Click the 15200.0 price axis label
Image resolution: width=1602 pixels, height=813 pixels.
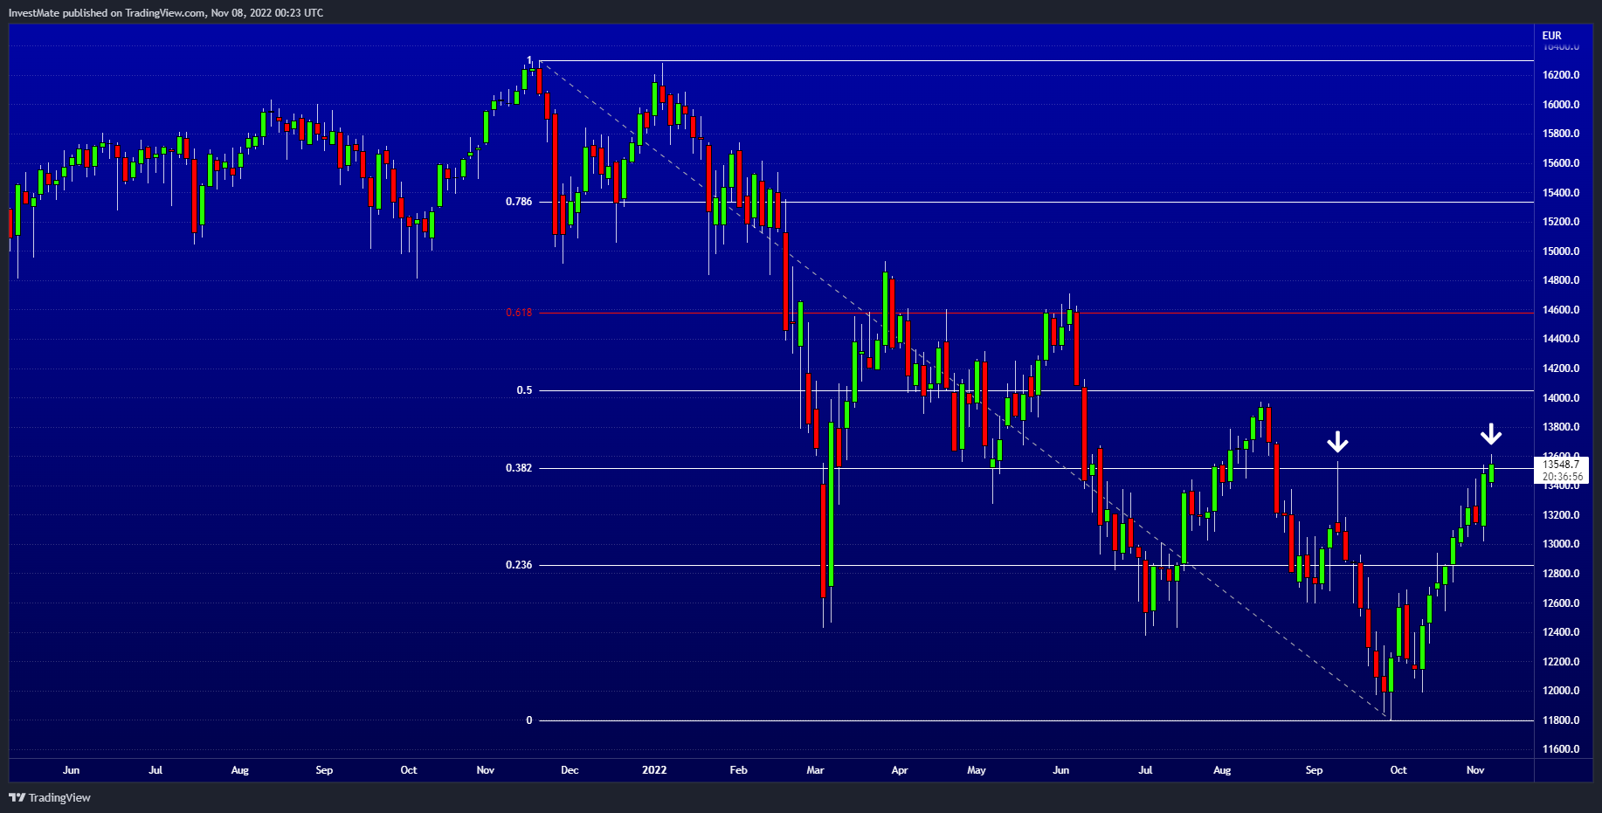1561,222
